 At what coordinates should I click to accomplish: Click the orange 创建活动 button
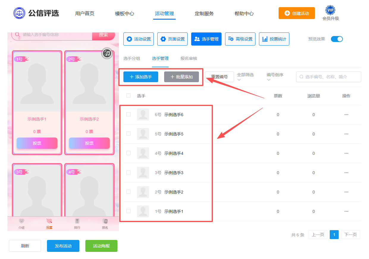tap(297, 13)
